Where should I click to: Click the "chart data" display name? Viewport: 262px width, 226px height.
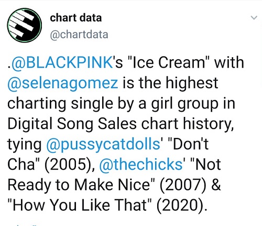(76, 18)
